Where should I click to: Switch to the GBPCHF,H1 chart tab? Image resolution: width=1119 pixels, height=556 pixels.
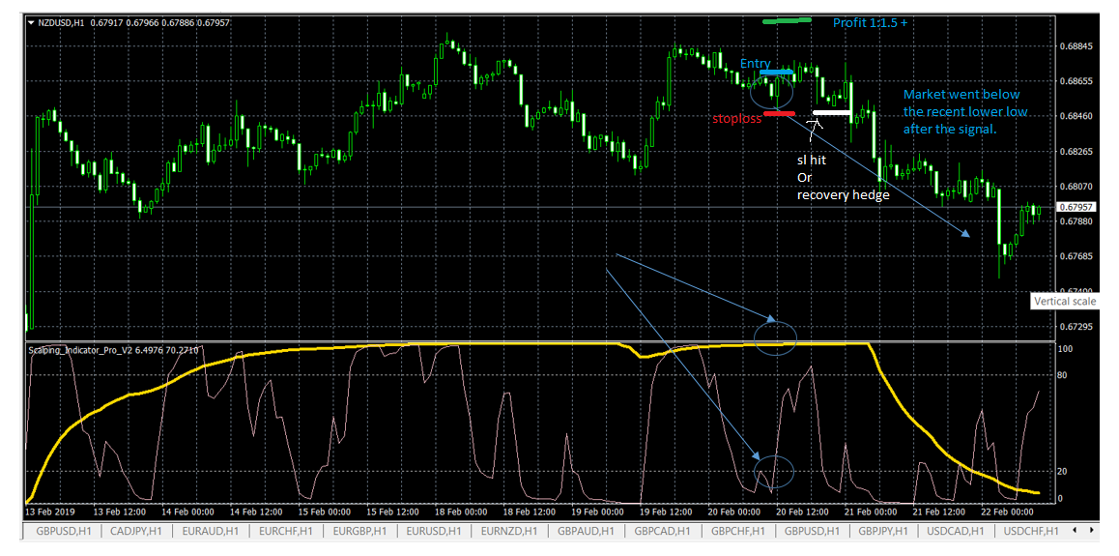739,531
